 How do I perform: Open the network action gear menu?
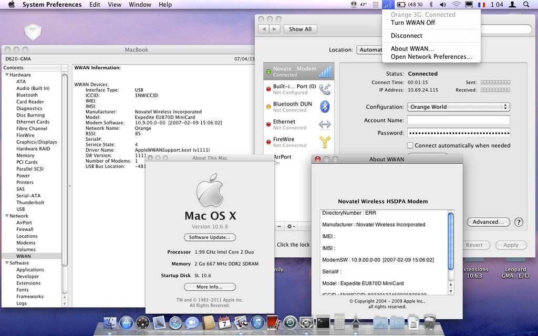click(291, 226)
